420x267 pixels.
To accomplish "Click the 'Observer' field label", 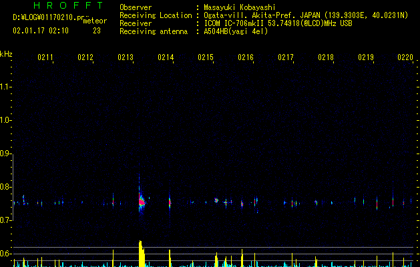I will click(x=136, y=7).
